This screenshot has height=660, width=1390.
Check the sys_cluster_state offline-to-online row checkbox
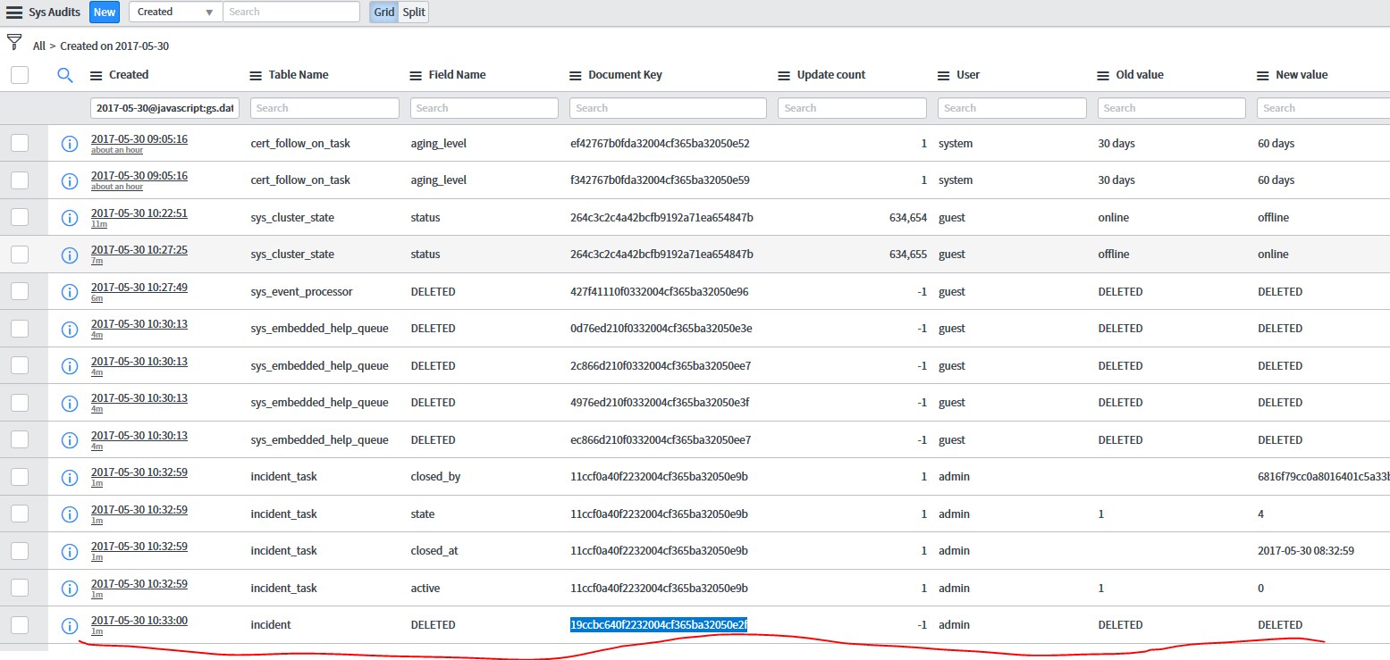tap(20, 255)
